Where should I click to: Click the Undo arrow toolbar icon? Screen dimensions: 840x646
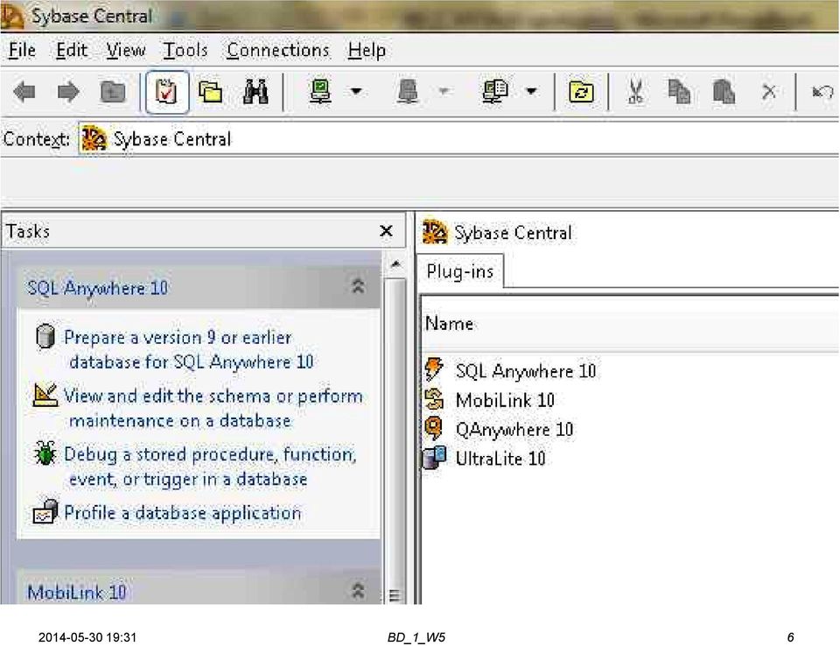click(822, 92)
